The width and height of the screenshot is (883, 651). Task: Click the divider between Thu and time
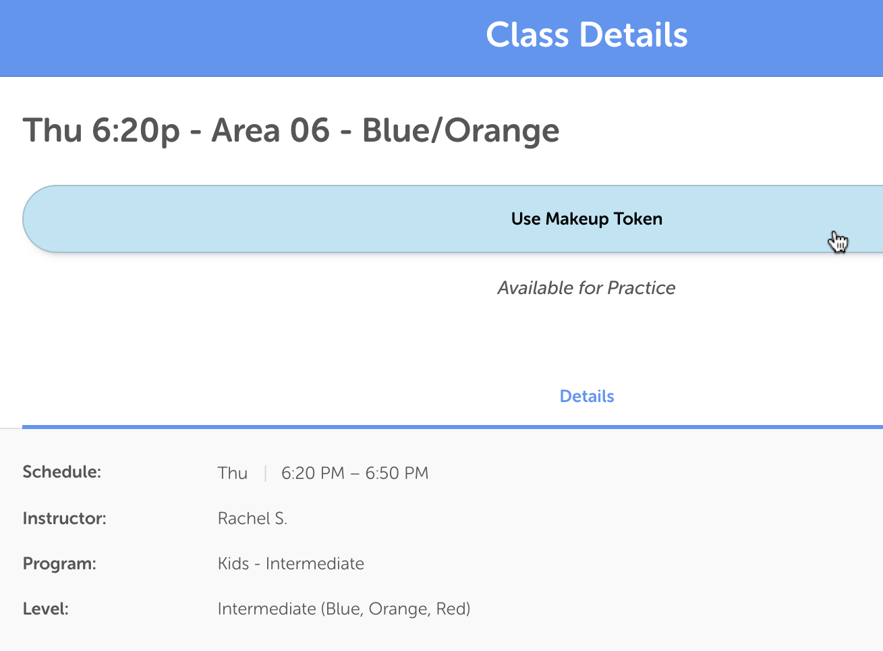click(x=265, y=473)
